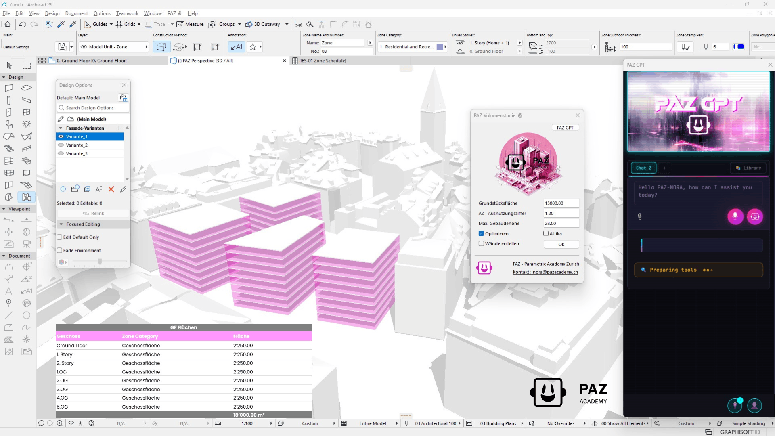Collapse the Fassade-Varianten set
Viewport: 775px width, 436px height.
[x=61, y=128]
